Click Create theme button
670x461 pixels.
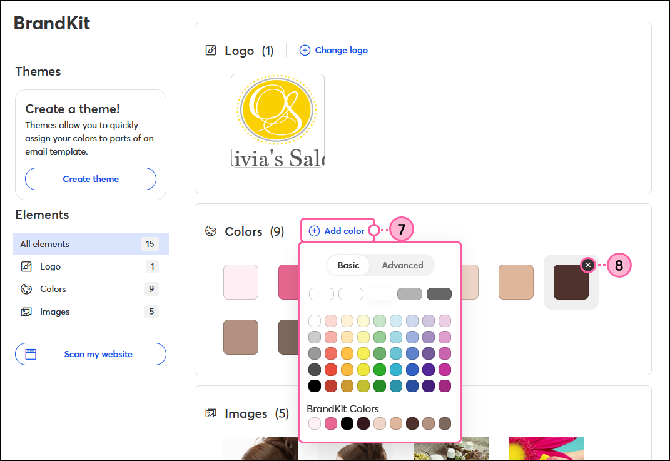click(91, 179)
